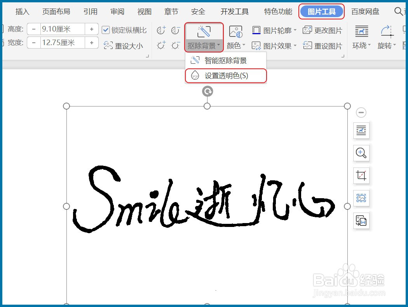Switch to the 图片工具 ribbon tab
Screen dimensions: 408x307
(x=322, y=12)
